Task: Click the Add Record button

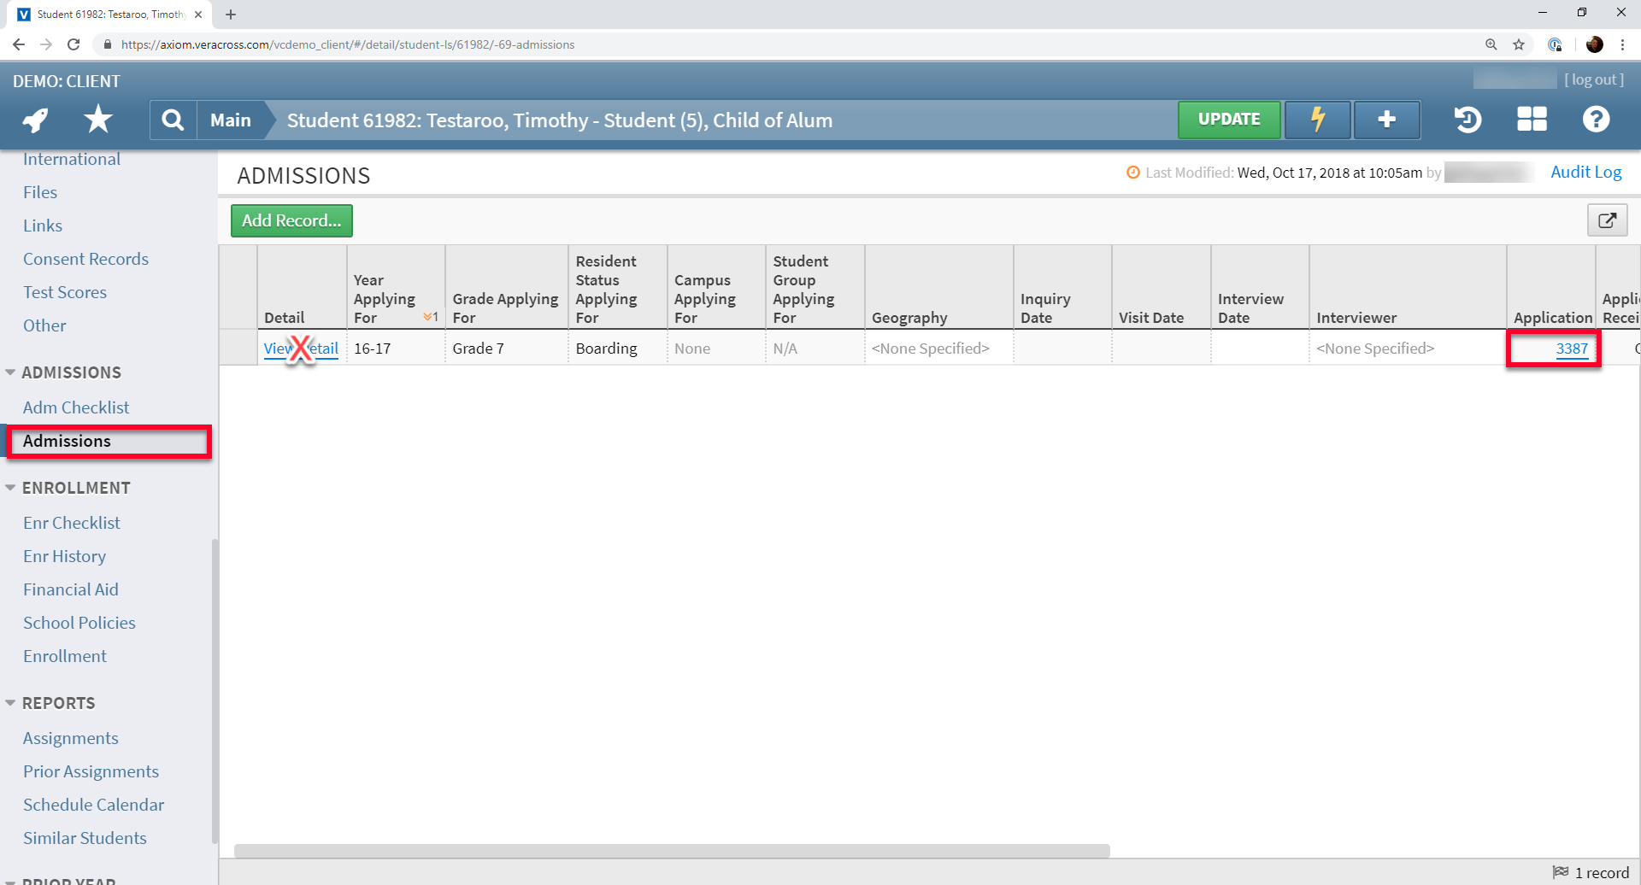Action: point(291,220)
